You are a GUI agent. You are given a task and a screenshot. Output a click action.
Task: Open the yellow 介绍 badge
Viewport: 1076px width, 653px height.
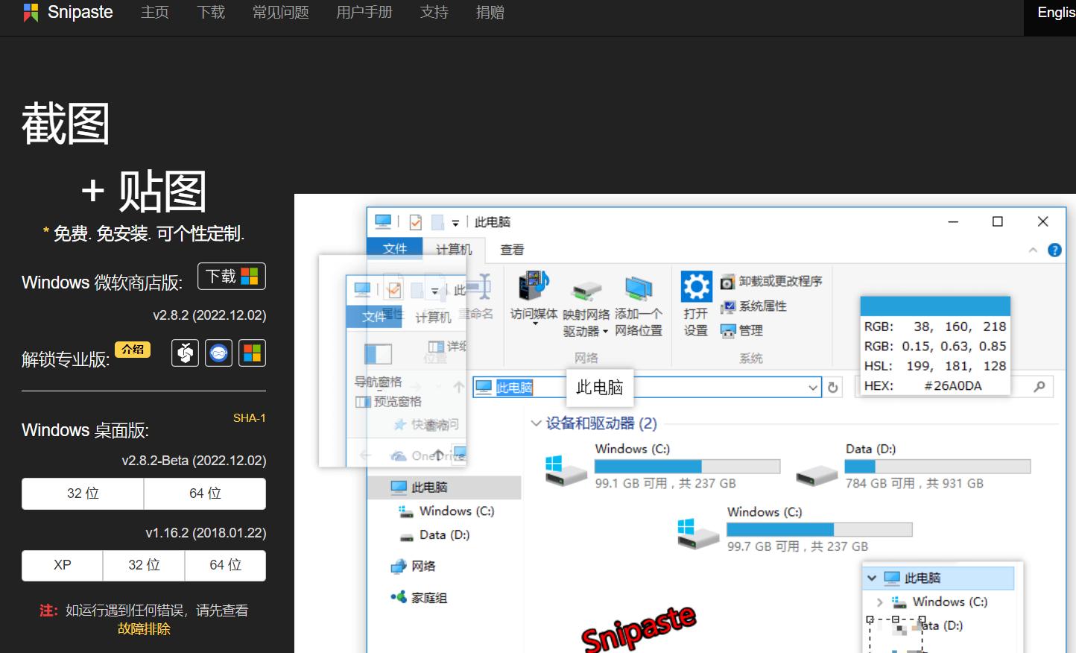click(x=133, y=350)
